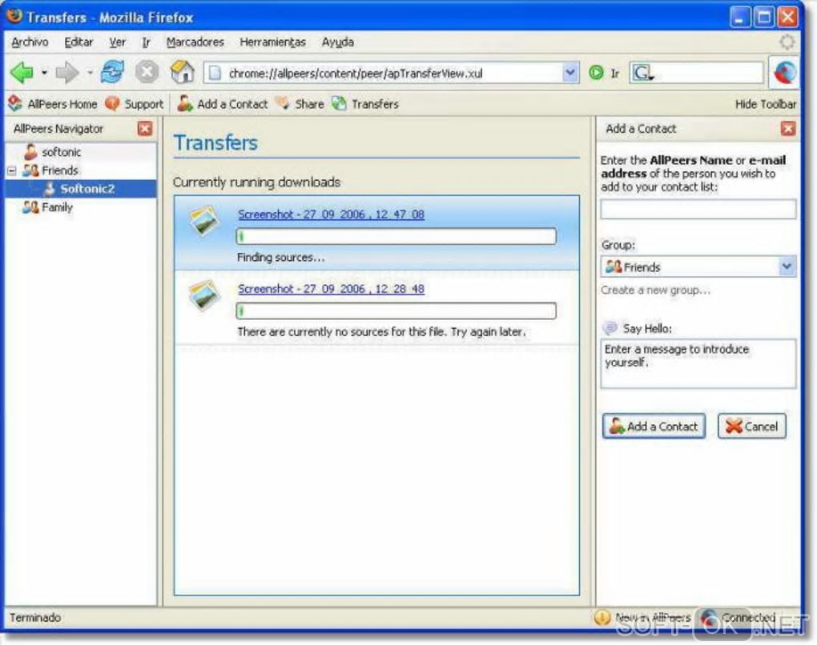Click the image icon for Screenshot 12_28_48
The image size is (817, 645).
tap(205, 294)
